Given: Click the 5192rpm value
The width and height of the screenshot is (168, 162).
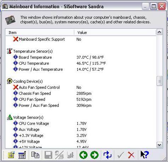Looking at the screenshot, I should pos(84,99).
